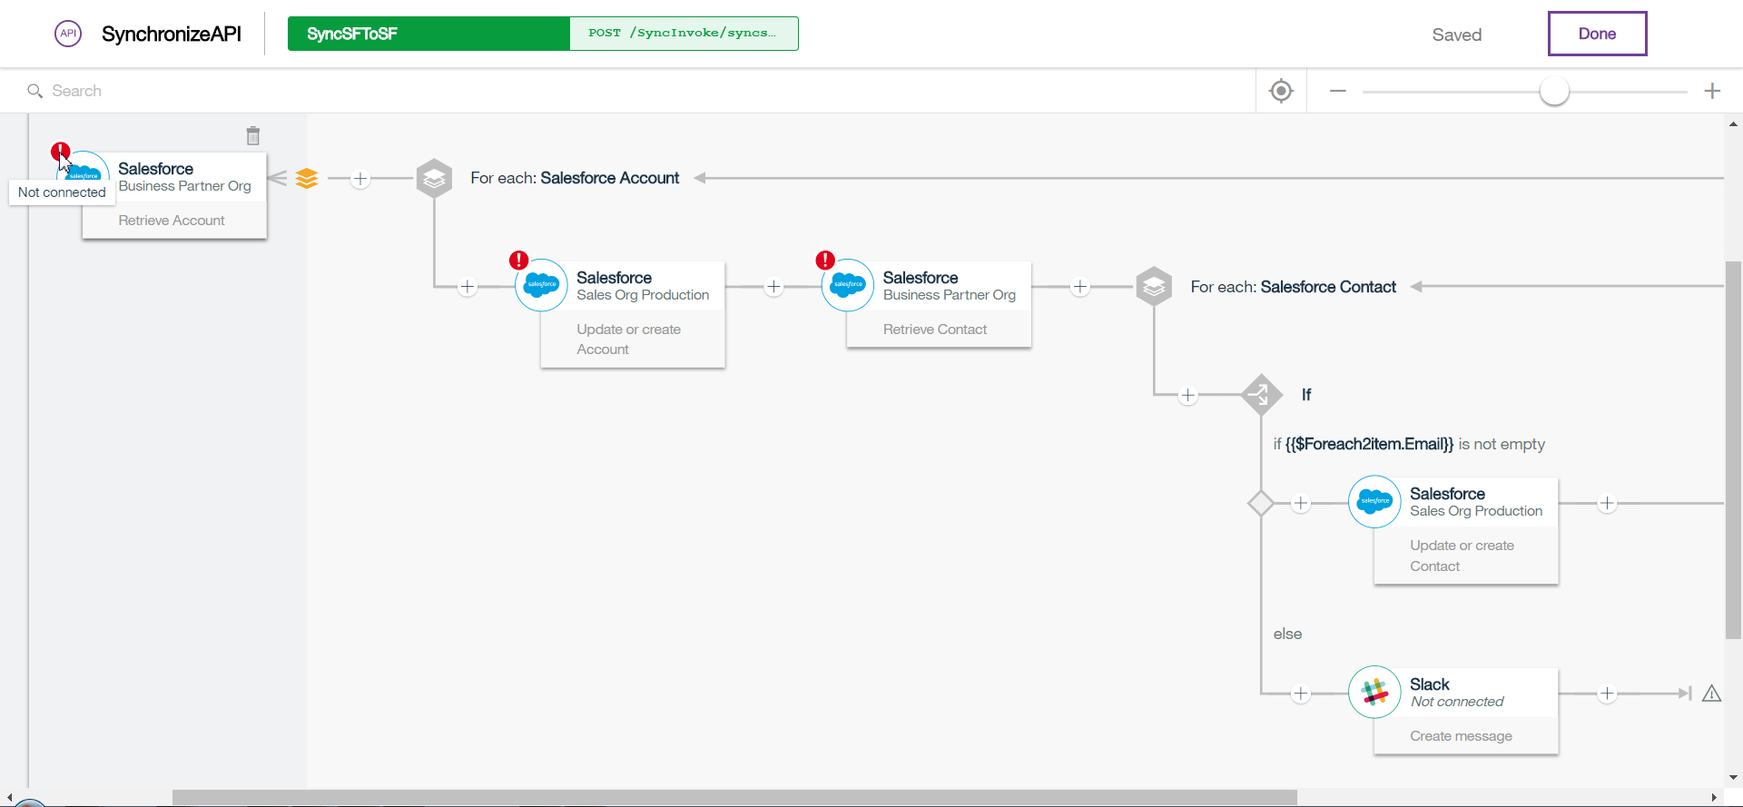The width and height of the screenshot is (1743, 807).
Task: Click error badge on Sales Org Production Account node
Action: (518, 261)
